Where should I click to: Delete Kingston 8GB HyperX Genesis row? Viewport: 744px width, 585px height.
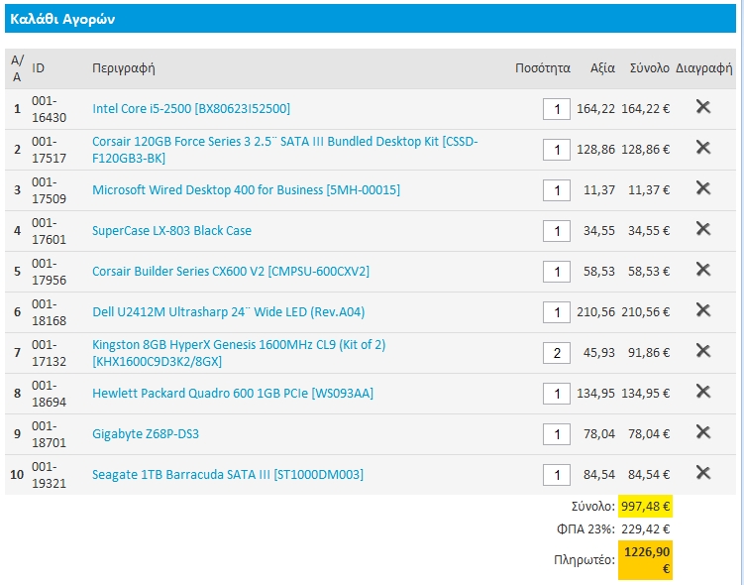(x=703, y=351)
